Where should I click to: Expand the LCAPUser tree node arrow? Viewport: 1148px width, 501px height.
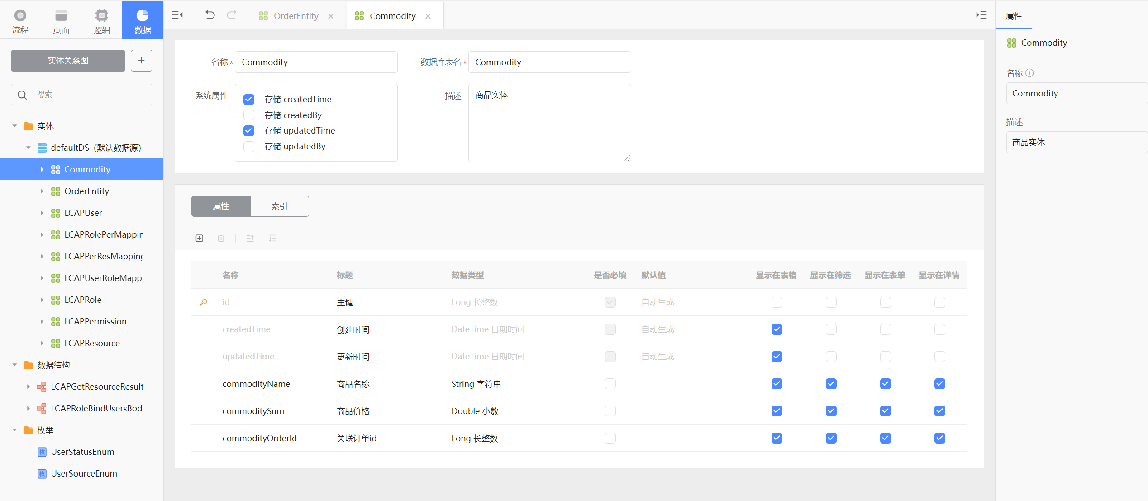42,213
